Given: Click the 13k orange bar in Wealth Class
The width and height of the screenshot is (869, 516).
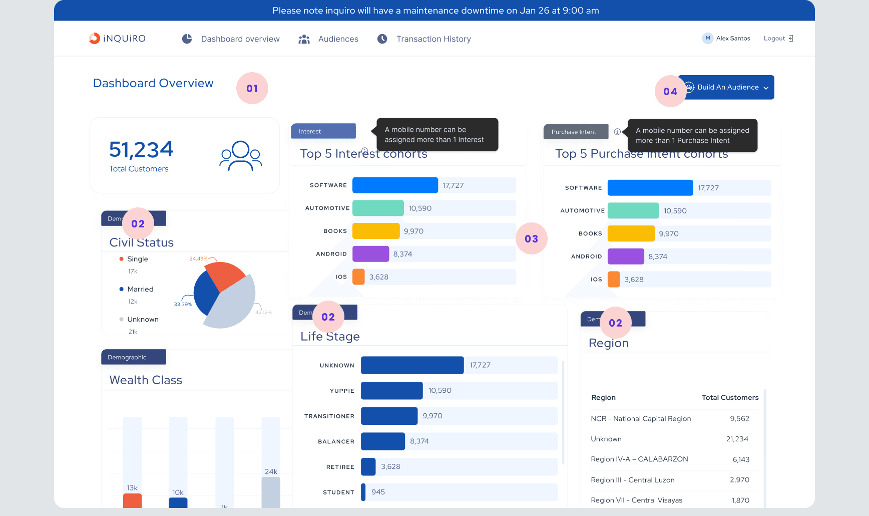Looking at the screenshot, I should pyautogui.click(x=132, y=500).
